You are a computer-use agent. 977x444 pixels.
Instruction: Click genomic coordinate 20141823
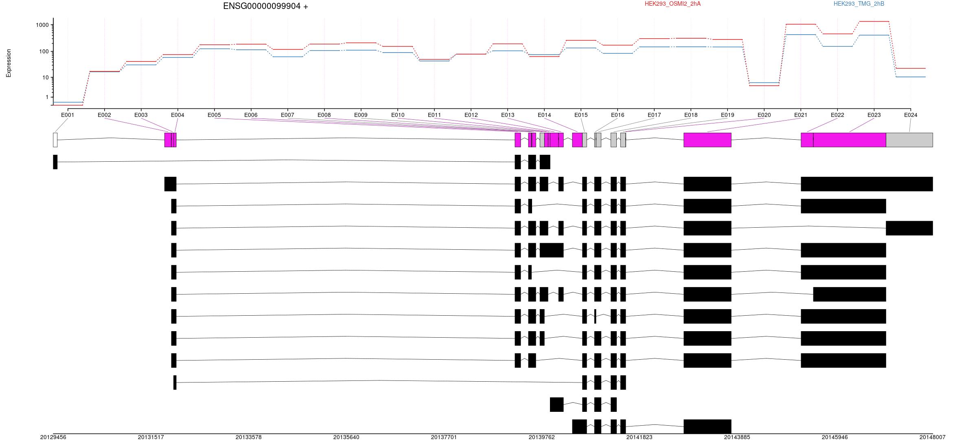click(640, 437)
